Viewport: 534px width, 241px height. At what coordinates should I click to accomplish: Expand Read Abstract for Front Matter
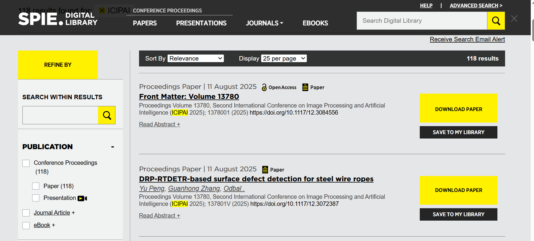(x=159, y=124)
